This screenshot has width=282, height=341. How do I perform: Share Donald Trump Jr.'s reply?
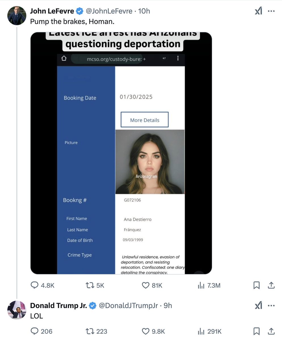271,331
